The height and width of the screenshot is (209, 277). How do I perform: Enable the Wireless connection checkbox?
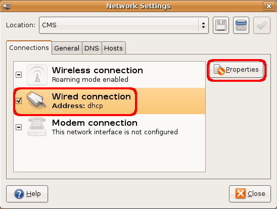pyautogui.click(x=19, y=75)
